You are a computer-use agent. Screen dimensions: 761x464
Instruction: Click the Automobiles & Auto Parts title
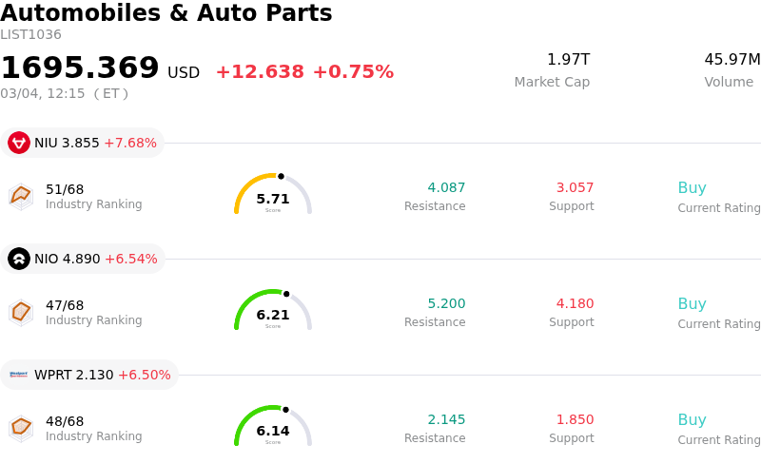[166, 13]
